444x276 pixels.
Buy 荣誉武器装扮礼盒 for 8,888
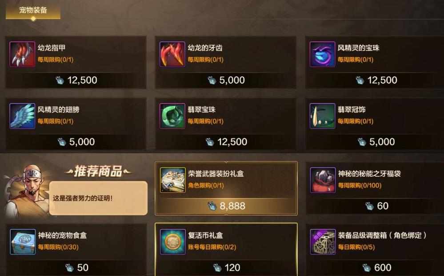click(226, 206)
